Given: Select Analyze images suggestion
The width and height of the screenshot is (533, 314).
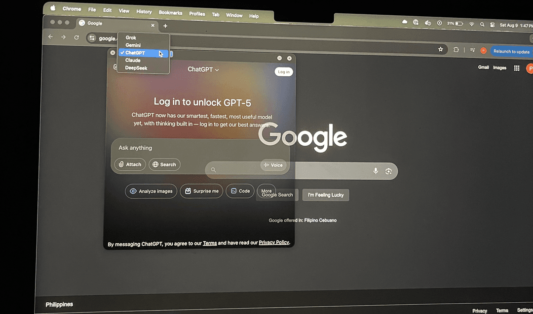Looking at the screenshot, I should [151, 191].
